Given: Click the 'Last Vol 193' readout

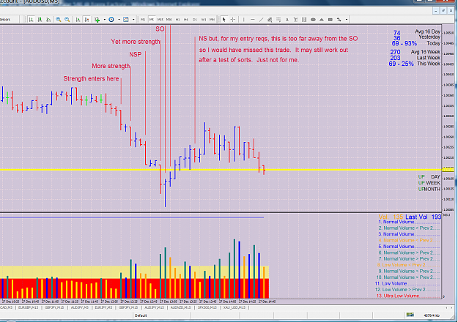Looking at the screenshot, I should click(423, 217).
